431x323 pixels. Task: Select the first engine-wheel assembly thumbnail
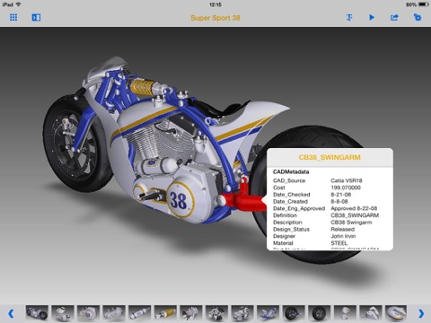[x=37, y=313]
